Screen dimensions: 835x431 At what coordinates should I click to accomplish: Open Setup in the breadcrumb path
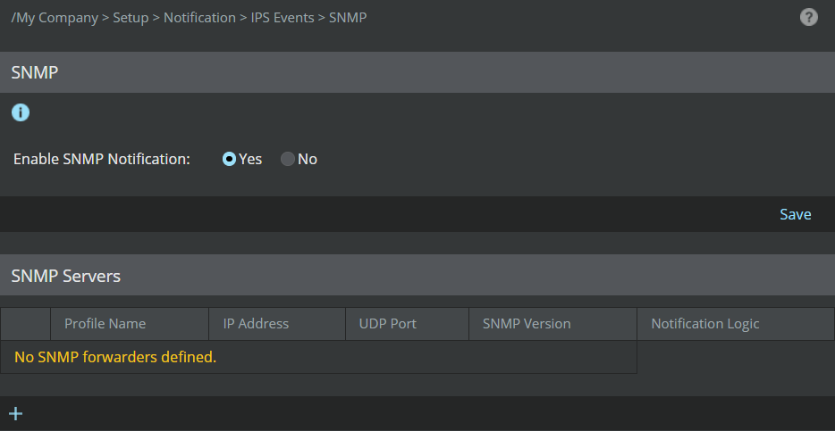(131, 18)
